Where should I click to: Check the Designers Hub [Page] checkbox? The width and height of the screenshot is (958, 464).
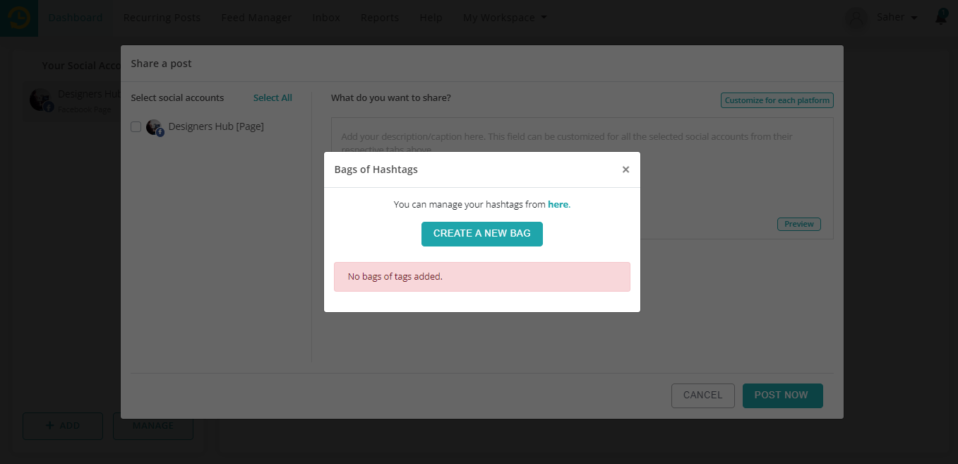136,126
